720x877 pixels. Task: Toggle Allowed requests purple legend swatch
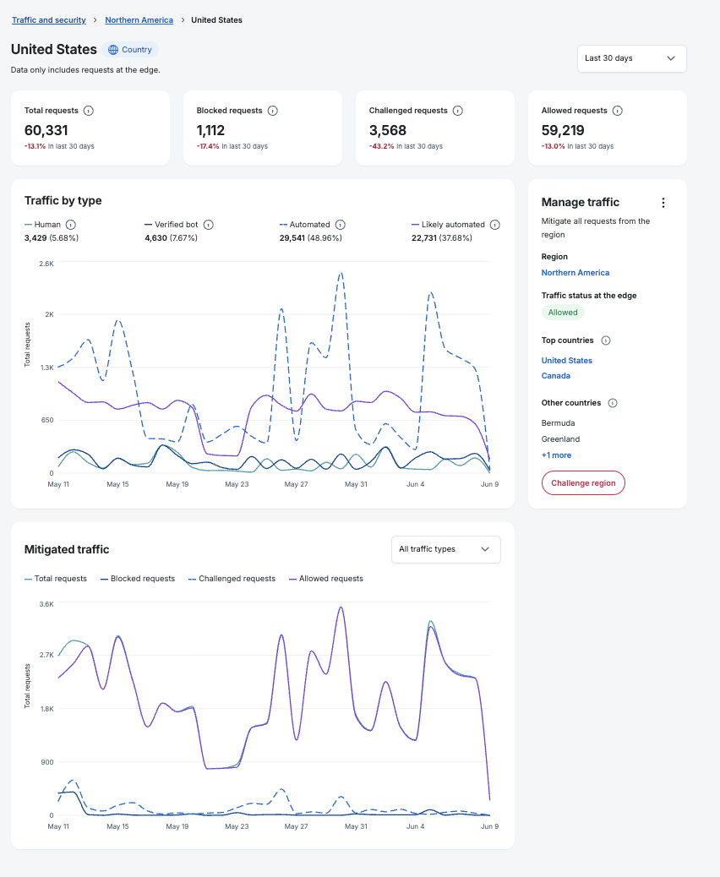(x=292, y=579)
